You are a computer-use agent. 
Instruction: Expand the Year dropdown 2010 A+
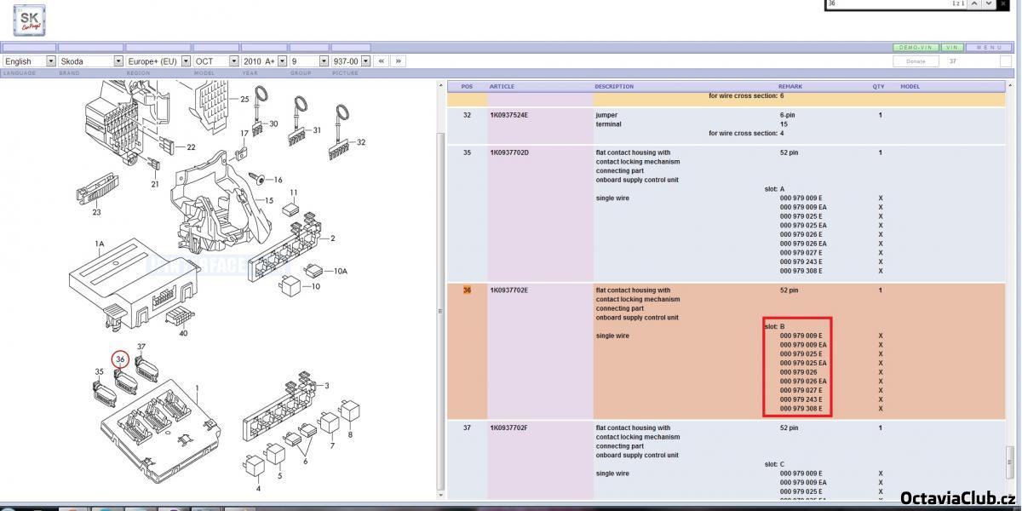point(264,61)
